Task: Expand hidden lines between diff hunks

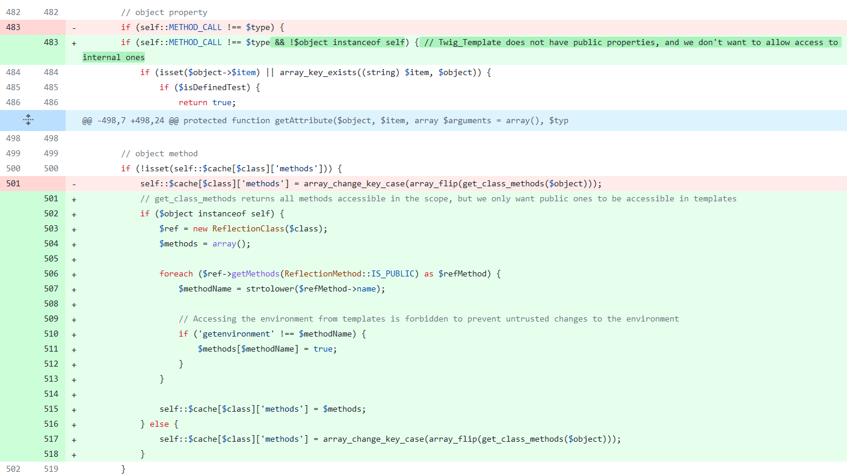Action: tap(28, 120)
